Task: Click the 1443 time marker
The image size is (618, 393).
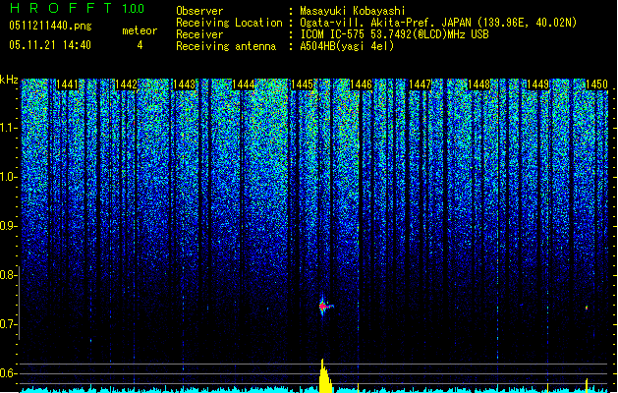Action: [185, 84]
